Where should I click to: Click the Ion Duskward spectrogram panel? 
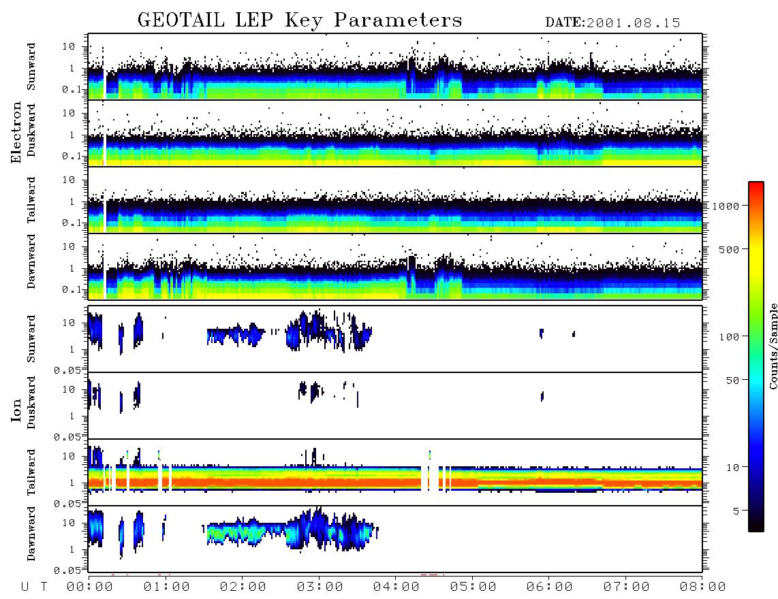coord(395,406)
